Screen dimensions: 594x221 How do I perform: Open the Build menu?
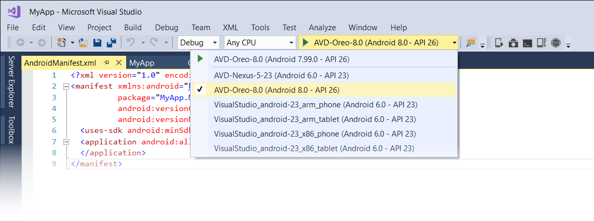click(133, 28)
